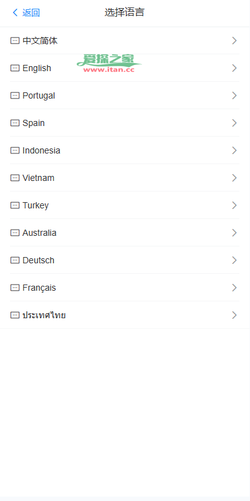
Task: Click the icon next to Deutsch
Action: [15, 260]
